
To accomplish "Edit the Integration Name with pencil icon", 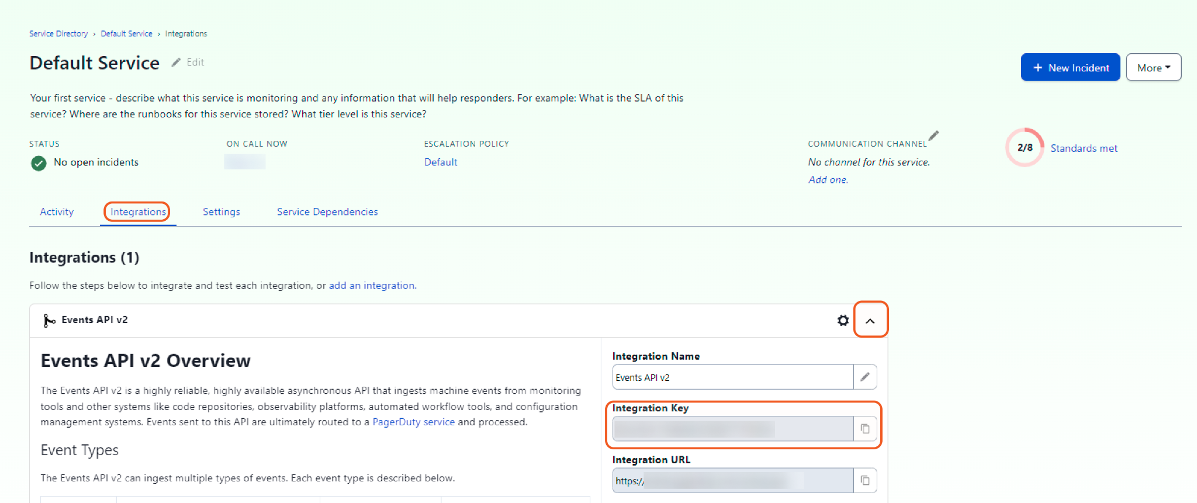I will pos(865,377).
